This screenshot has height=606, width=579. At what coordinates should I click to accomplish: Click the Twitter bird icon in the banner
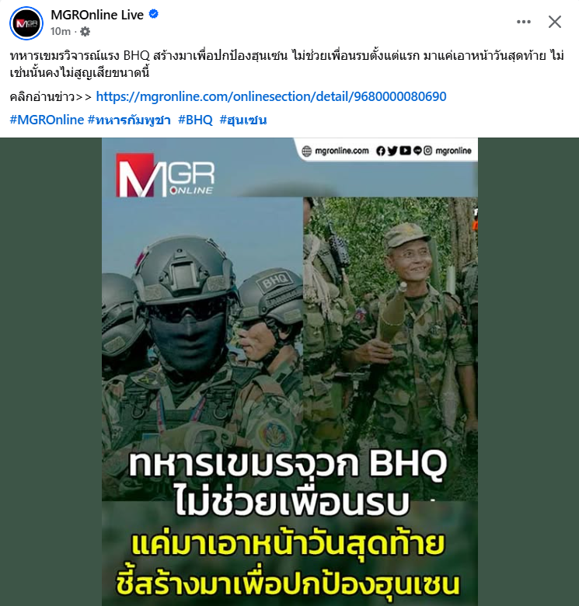[392, 151]
